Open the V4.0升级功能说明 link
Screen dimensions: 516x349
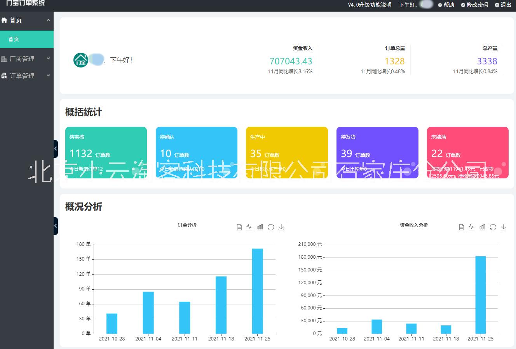pos(370,5)
